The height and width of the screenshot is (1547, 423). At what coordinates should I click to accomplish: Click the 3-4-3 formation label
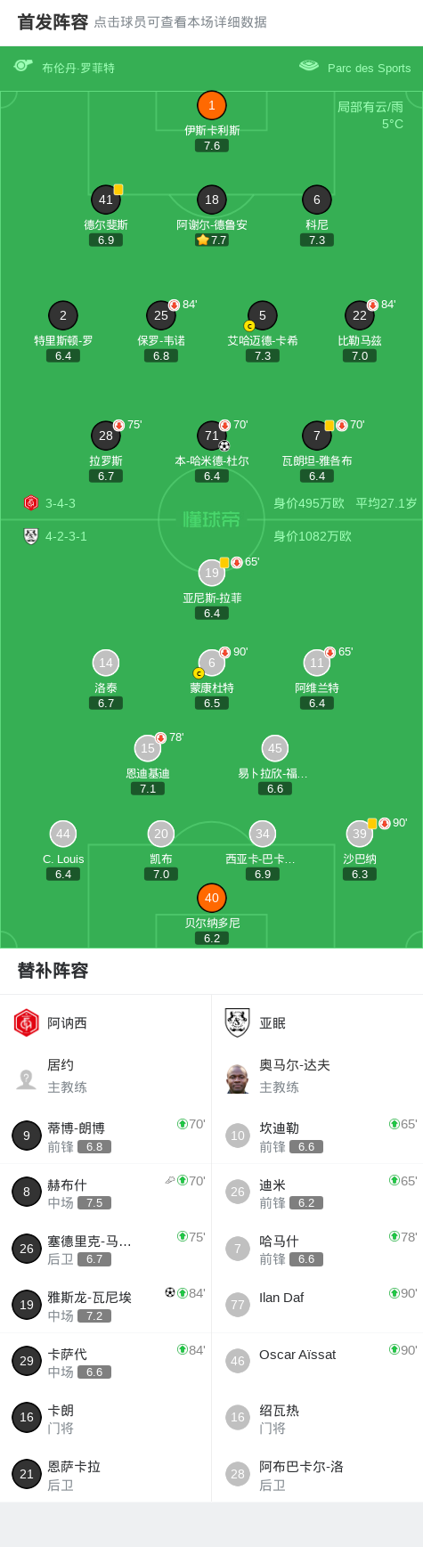[61, 503]
